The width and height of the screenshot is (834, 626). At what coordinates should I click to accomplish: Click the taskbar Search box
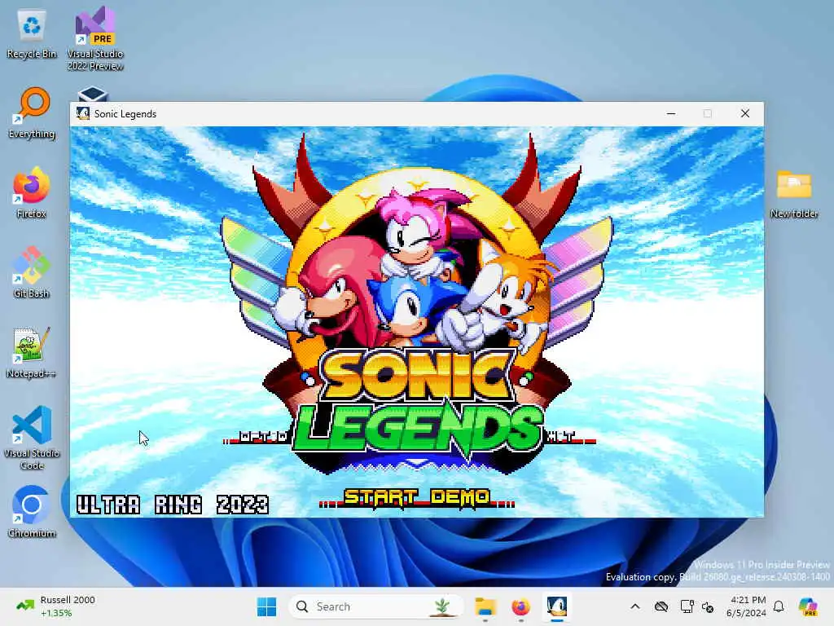point(375,606)
